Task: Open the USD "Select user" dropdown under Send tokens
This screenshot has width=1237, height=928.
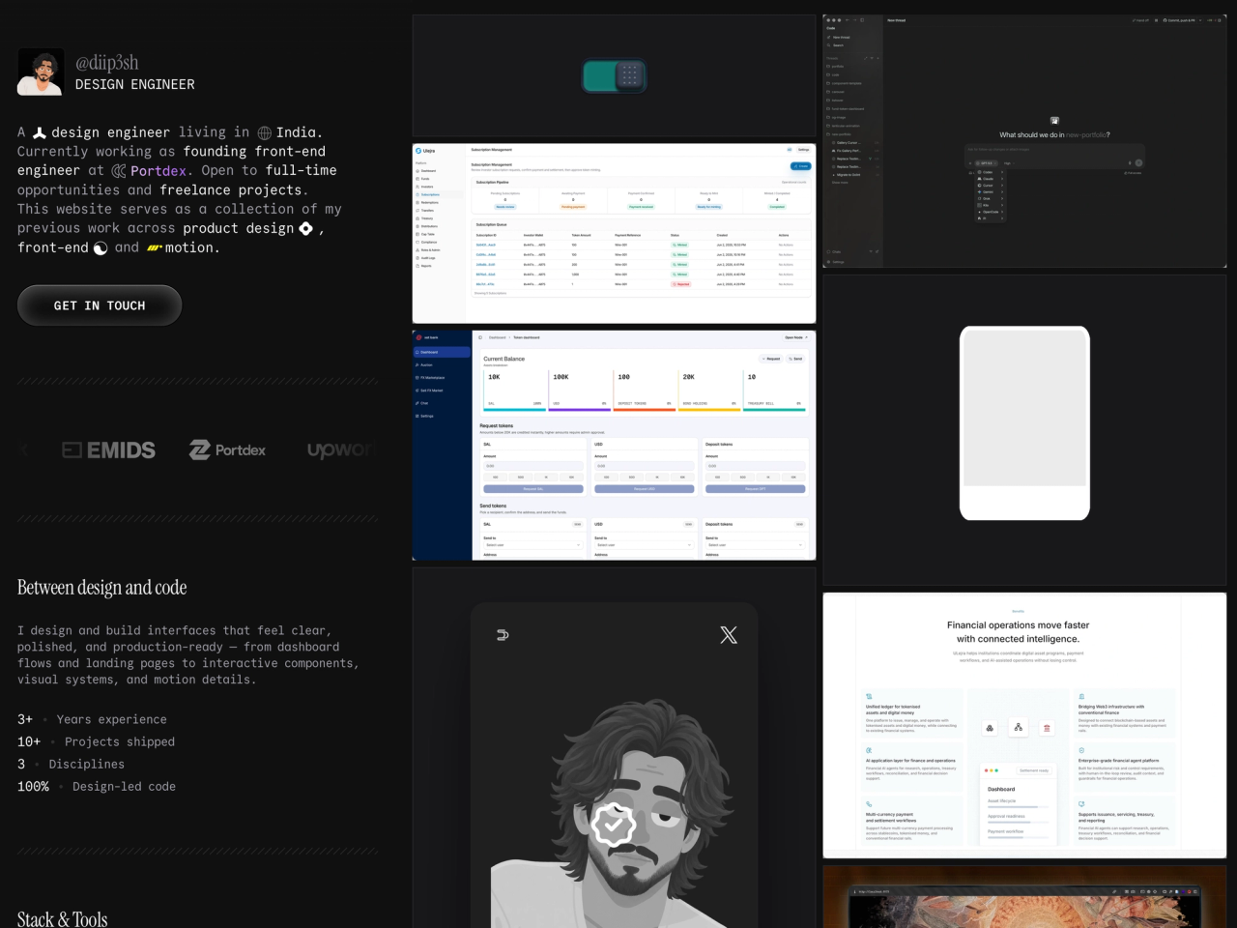Action: click(x=644, y=545)
